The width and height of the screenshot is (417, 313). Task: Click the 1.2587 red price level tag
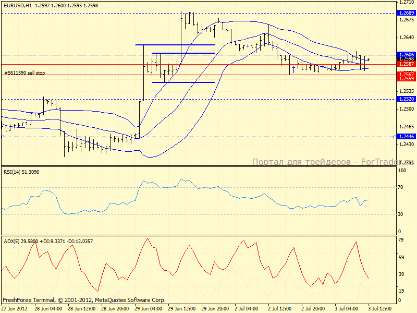click(407, 64)
